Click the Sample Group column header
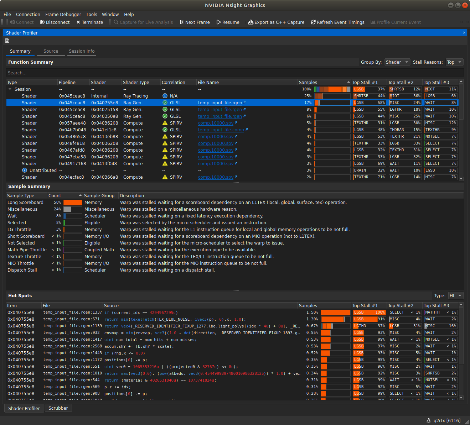This screenshot has height=425, width=470. point(101,195)
